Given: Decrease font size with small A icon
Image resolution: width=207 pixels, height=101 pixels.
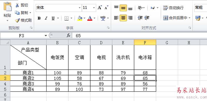Looking at the screenshot, I should [x=106, y=8].
